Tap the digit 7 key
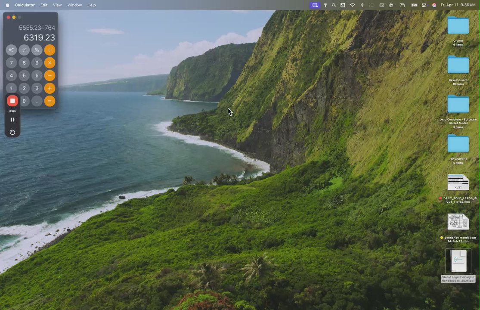The image size is (480, 310). [x=11, y=63]
